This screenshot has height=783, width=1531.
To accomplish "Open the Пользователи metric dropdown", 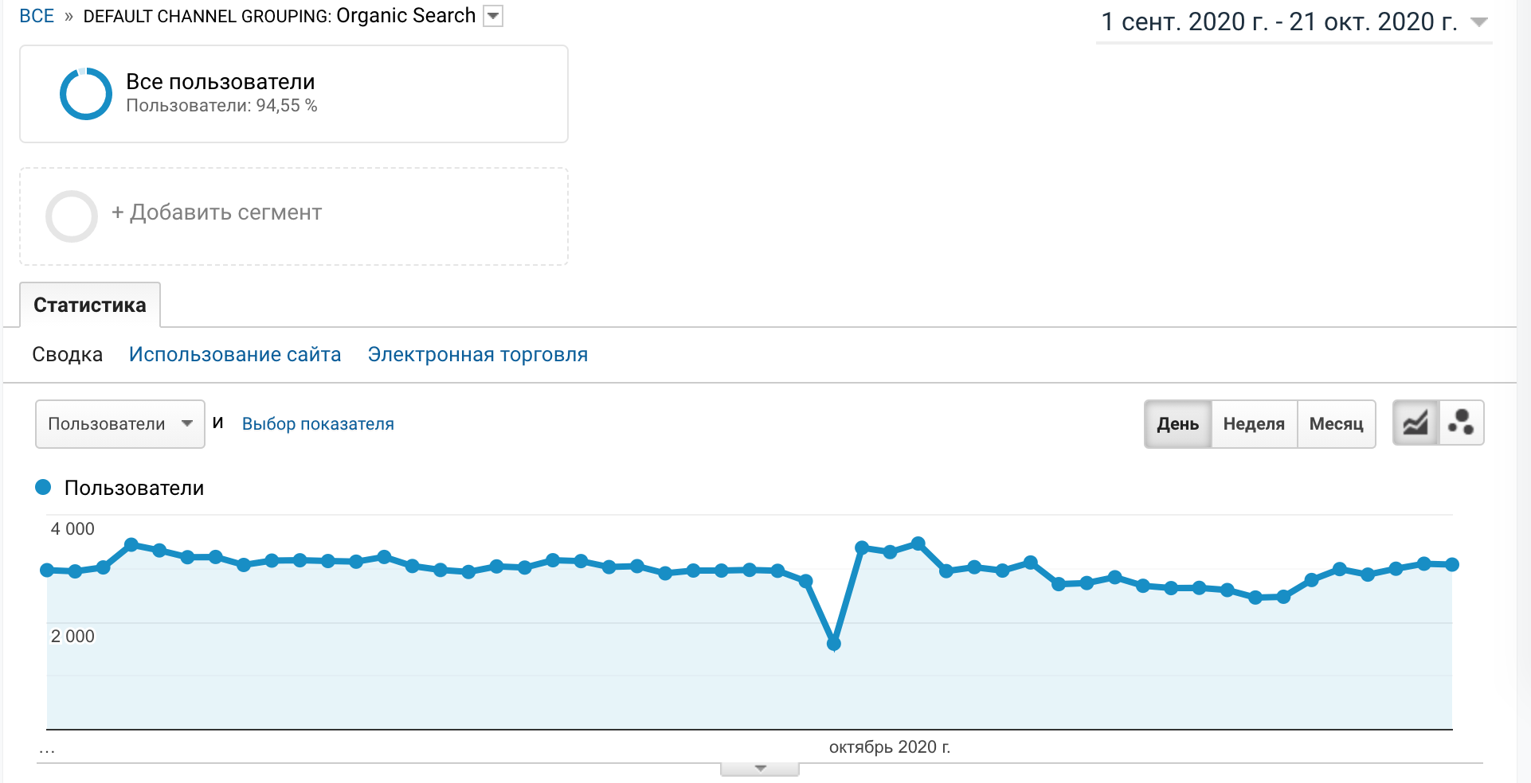I will [x=120, y=424].
